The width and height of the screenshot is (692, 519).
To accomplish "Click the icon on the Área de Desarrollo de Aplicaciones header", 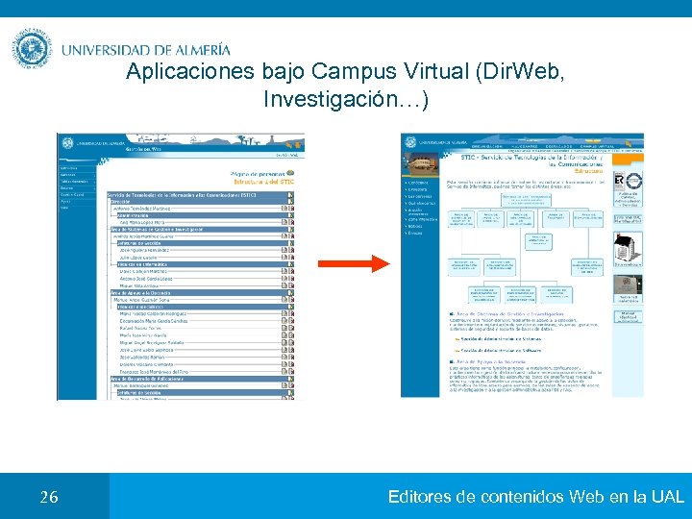I will pyautogui.click(x=291, y=379).
